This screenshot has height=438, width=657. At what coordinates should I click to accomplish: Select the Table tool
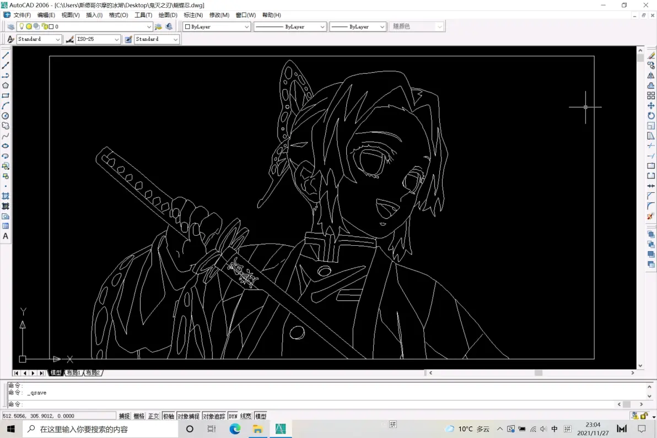pyautogui.click(x=6, y=226)
